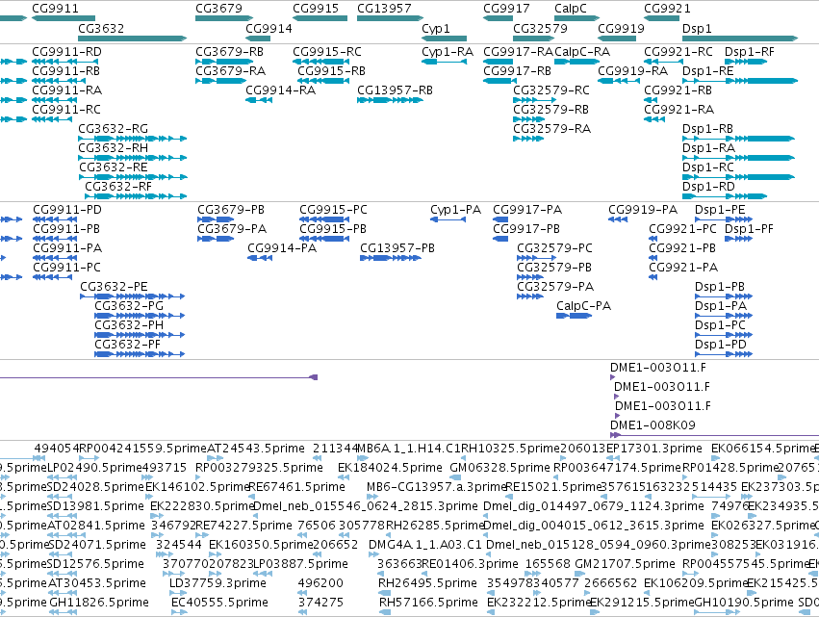Click the CG9915 gene label
Screen dimensions: 819x617
point(316,9)
